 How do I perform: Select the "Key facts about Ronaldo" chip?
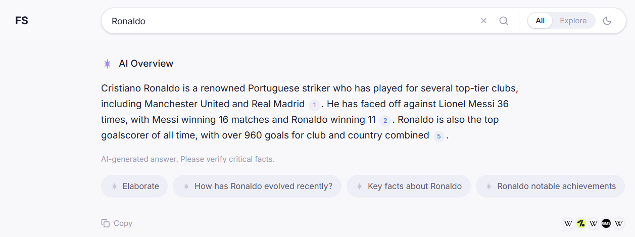tap(409, 186)
